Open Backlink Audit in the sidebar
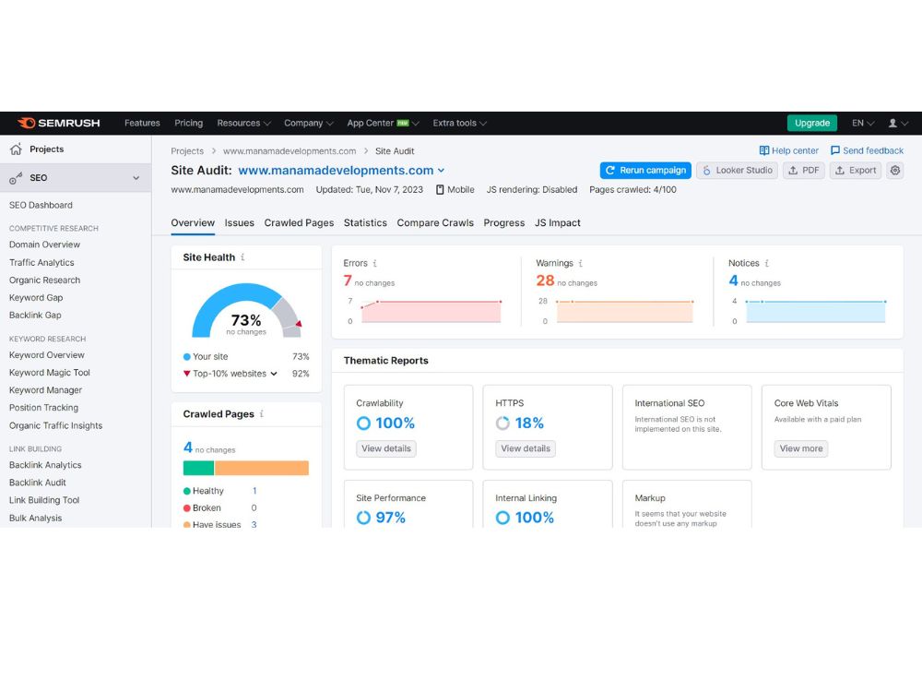This screenshot has height=692, width=922. click(38, 483)
